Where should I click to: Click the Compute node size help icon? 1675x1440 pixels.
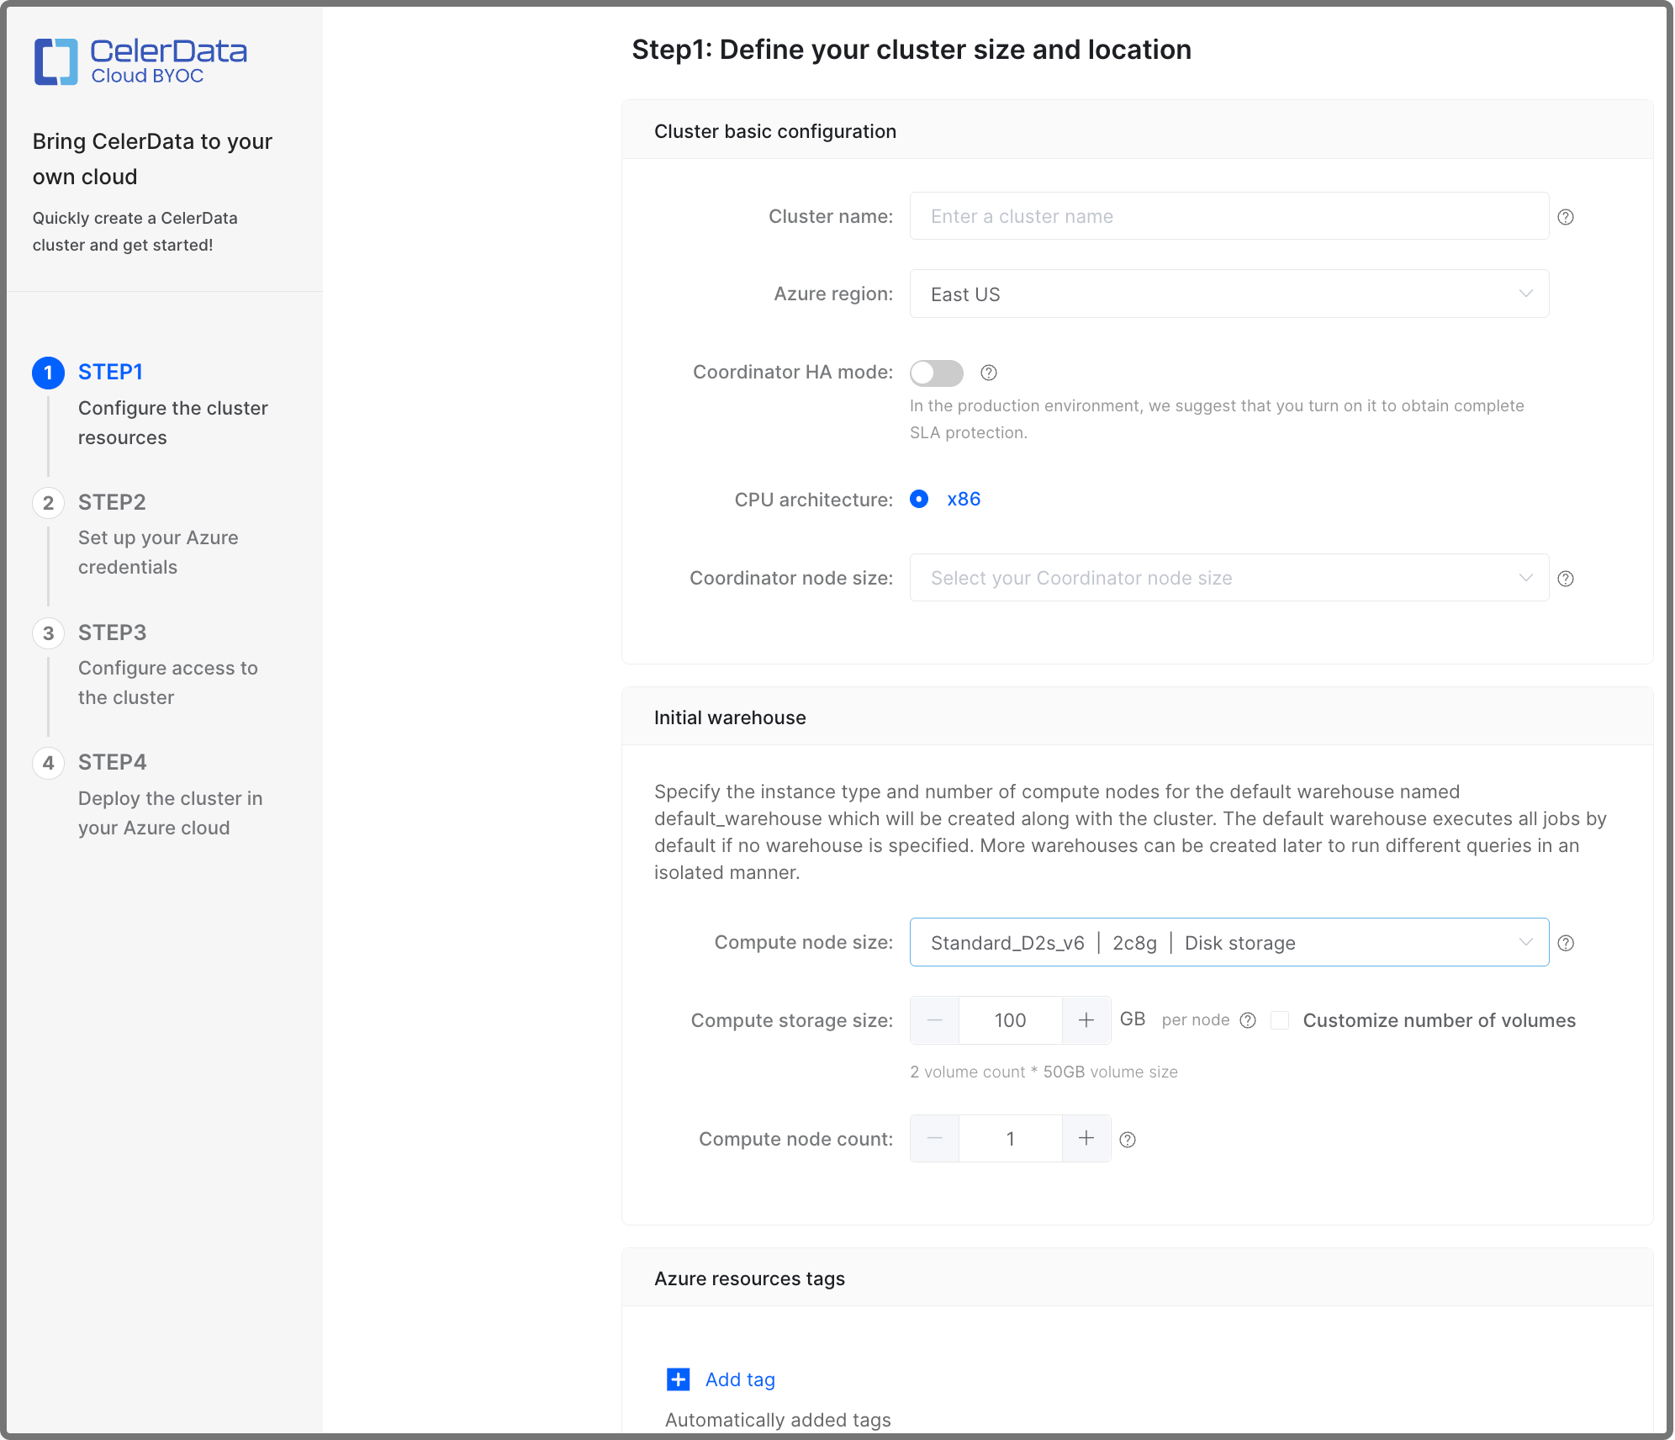click(1566, 942)
